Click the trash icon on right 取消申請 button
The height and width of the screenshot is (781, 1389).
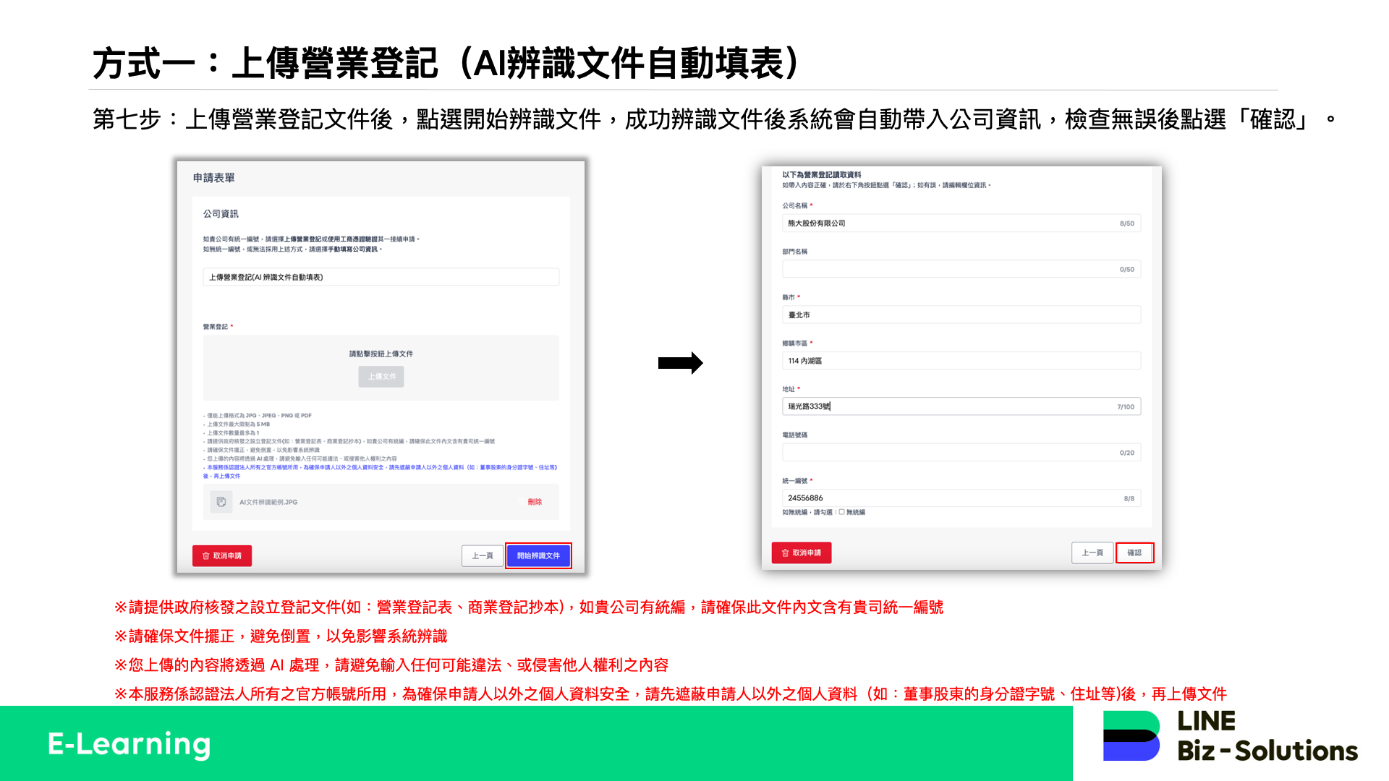[786, 552]
